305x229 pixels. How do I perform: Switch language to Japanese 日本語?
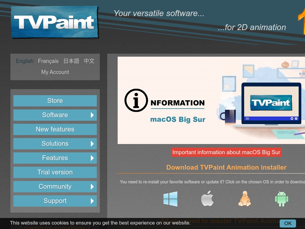coord(71,61)
